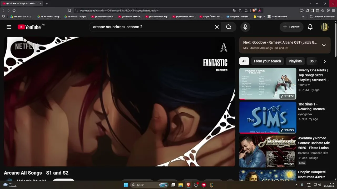The height and width of the screenshot is (189, 337).
Task: Open the SETeditores Google bookmark
Action: (x=49, y=17)
